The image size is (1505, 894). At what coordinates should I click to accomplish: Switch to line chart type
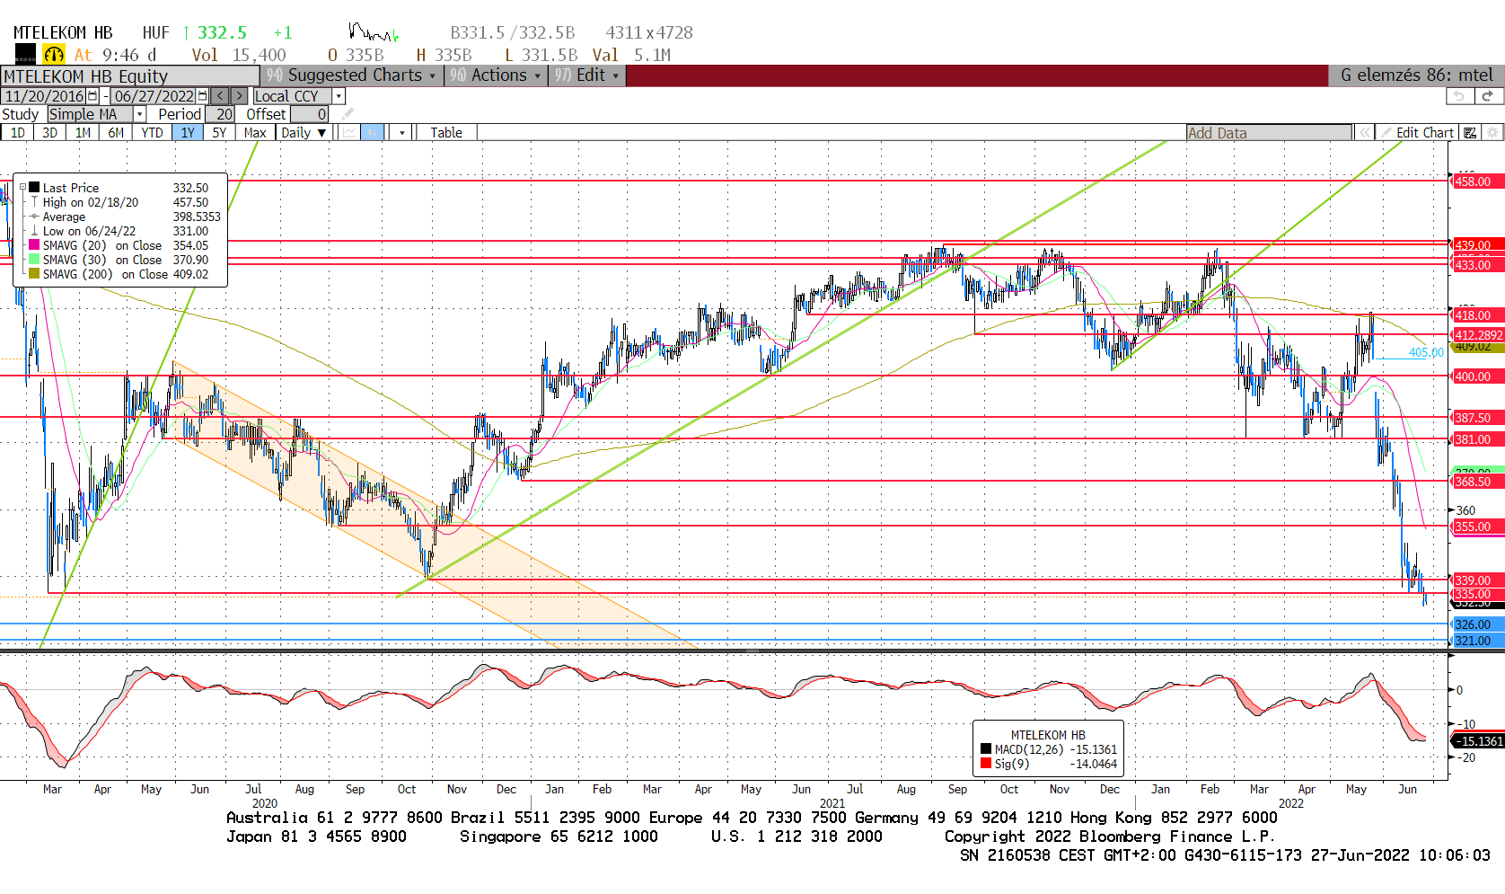tap(348, 133)
